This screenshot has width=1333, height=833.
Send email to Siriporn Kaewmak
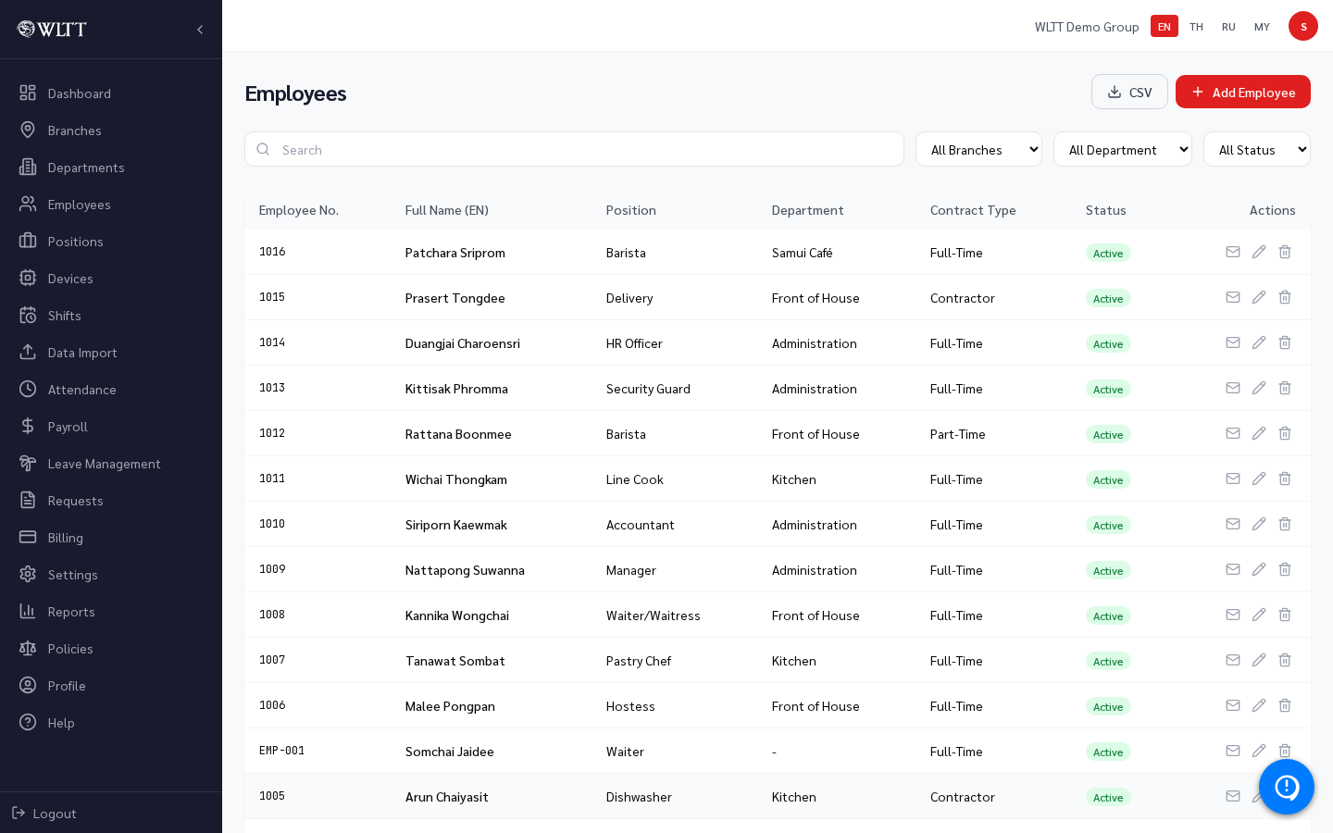pyautogui.click(x=1233, y=524)
